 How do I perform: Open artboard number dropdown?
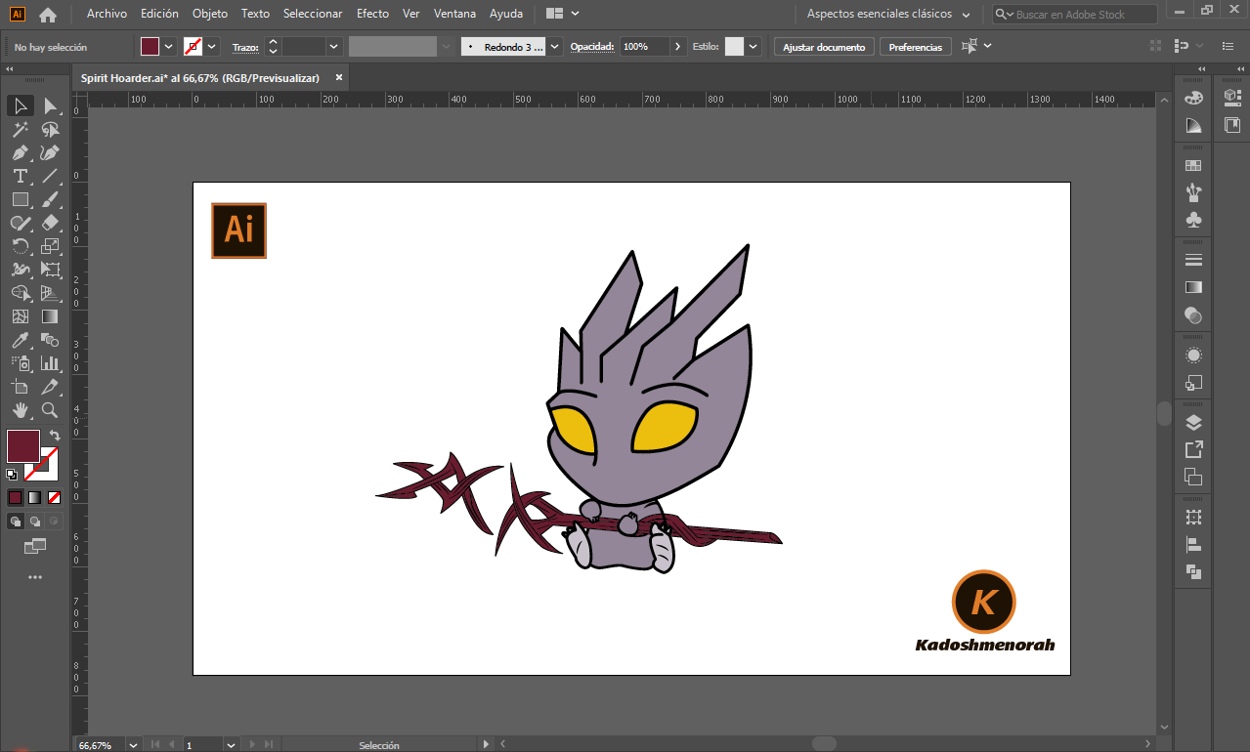[232, 745]
